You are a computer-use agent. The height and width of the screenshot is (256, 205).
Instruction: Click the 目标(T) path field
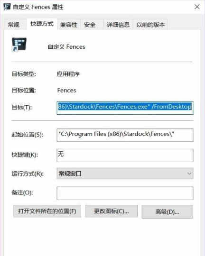click(125, 108)
